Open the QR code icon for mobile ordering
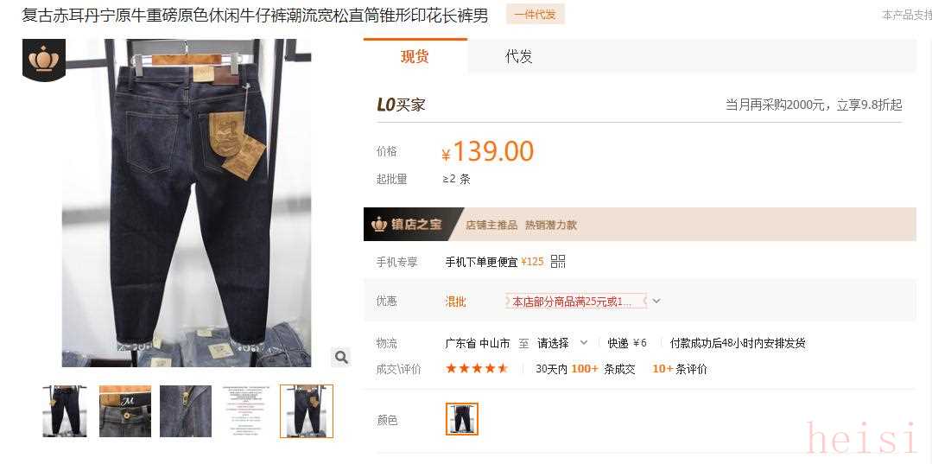 click(x=557, y=261)
